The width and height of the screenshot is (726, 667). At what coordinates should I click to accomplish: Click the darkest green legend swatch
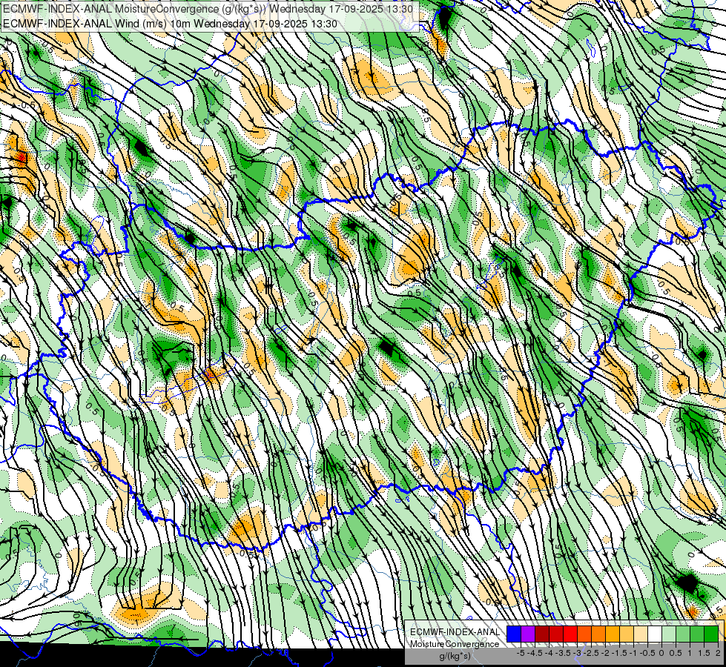click(x=711, y=634)
